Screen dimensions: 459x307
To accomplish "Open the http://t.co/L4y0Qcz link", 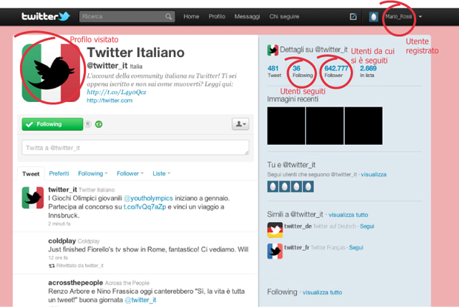I will coord(116,92).
